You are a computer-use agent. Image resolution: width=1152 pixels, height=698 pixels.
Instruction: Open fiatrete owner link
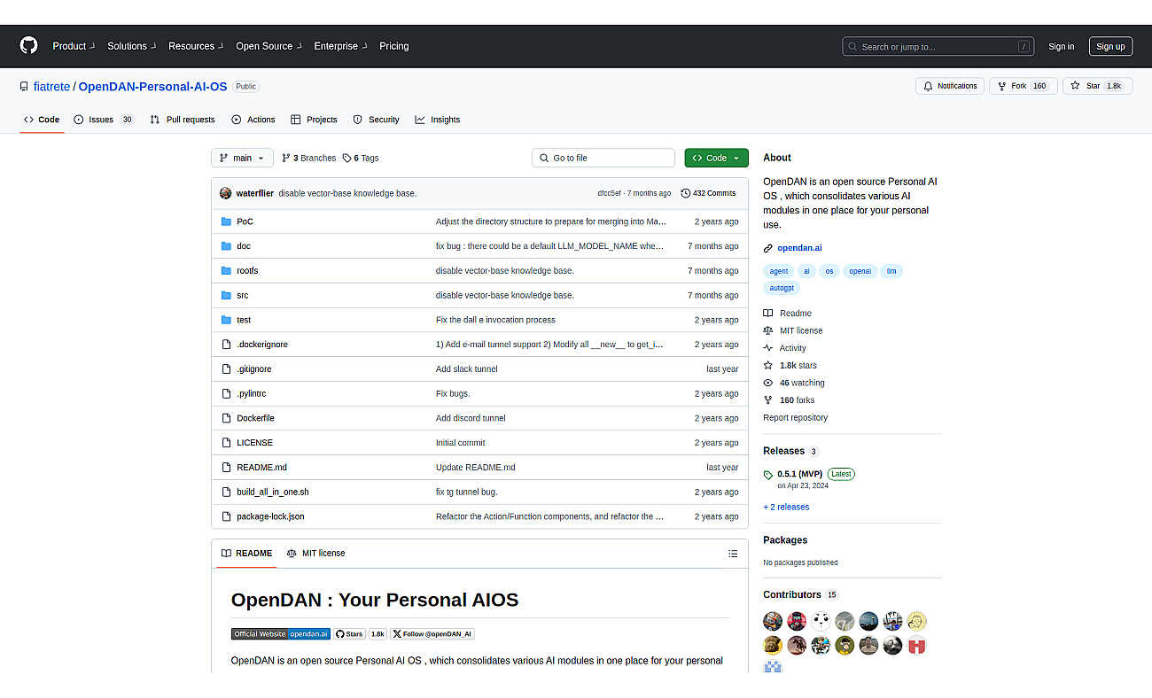point(51,87)
